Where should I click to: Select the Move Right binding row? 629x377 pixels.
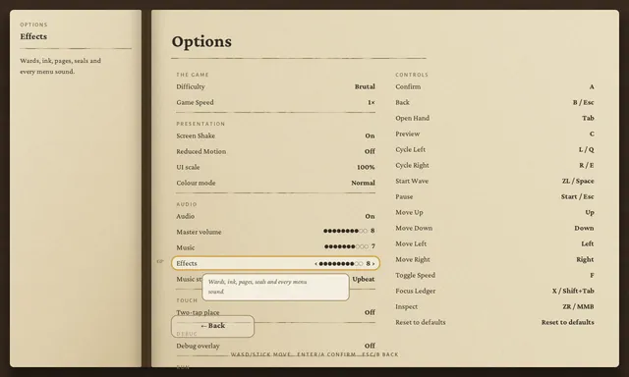[494, 259]
